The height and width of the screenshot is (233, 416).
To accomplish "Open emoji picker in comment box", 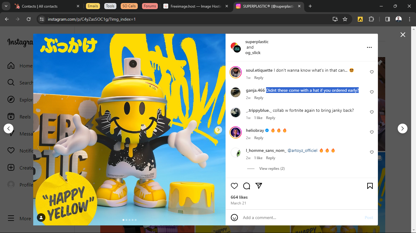I will point(234,218).
